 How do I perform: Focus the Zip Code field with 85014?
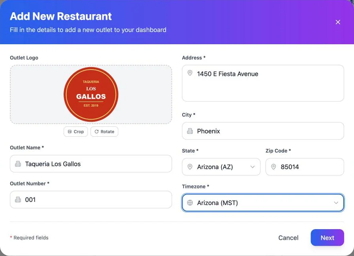(305, 167)
